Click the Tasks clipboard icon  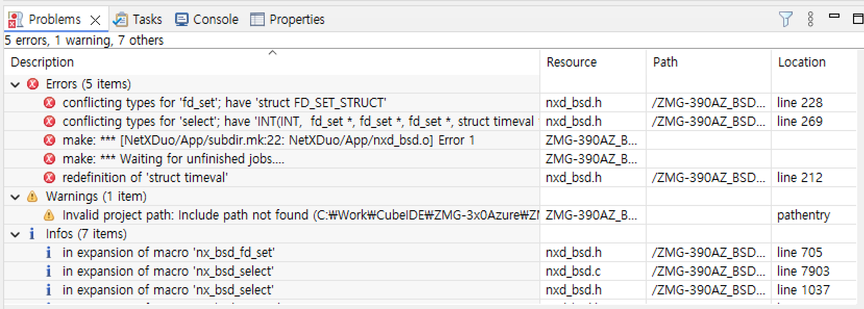pos(120,19)
